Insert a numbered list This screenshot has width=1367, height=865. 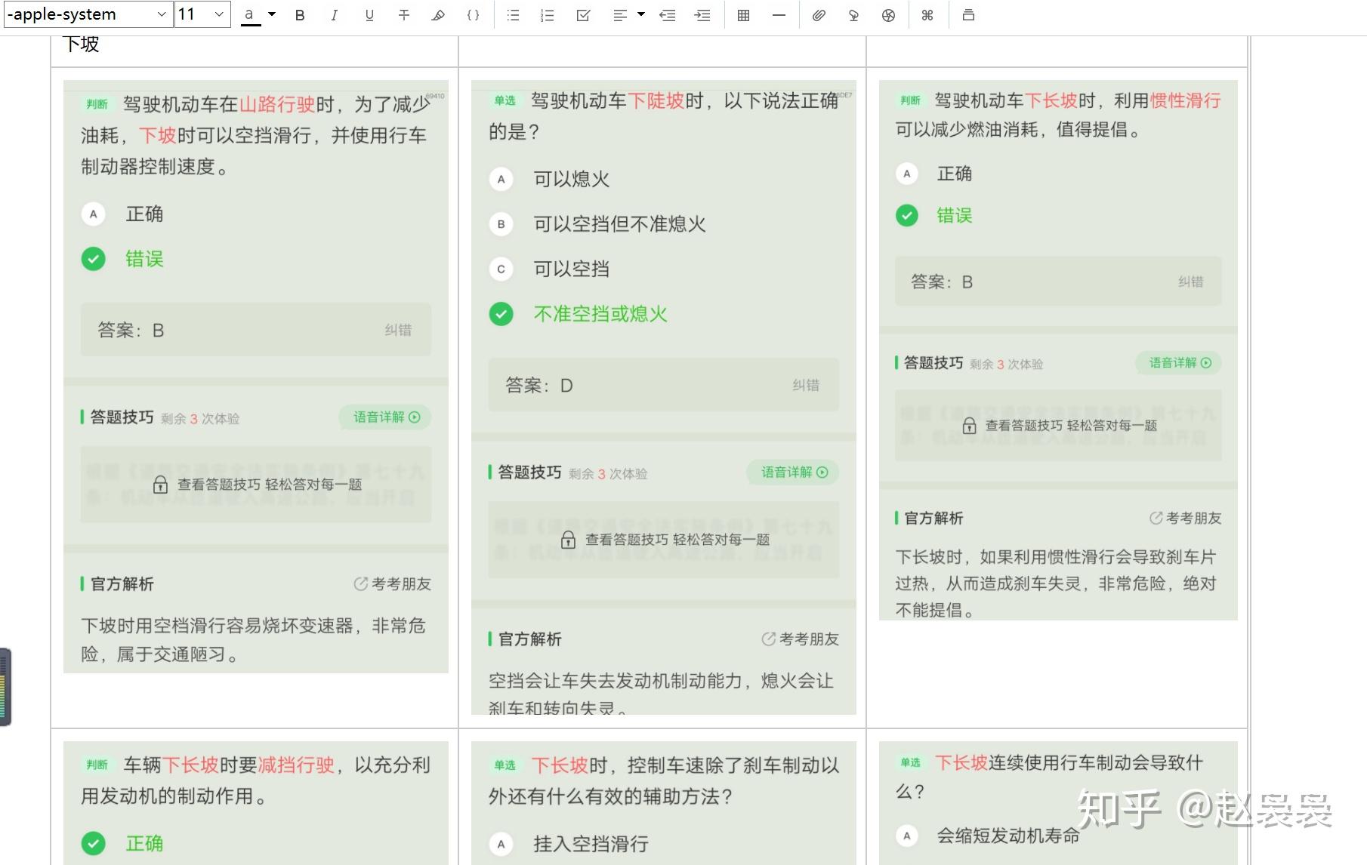point(548,15)
